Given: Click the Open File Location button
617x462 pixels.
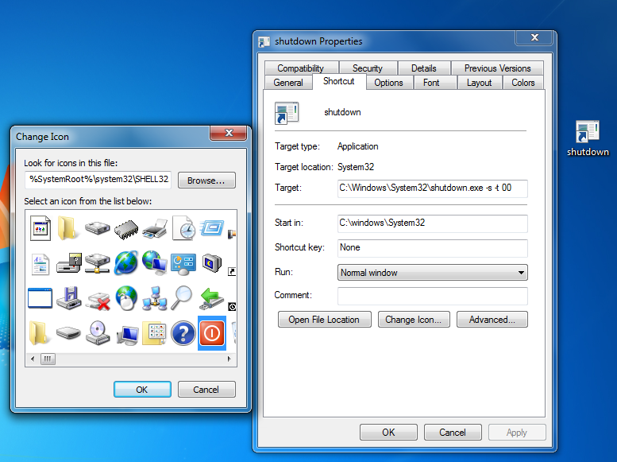Looking at the screenshot, I should click(324, 320).
